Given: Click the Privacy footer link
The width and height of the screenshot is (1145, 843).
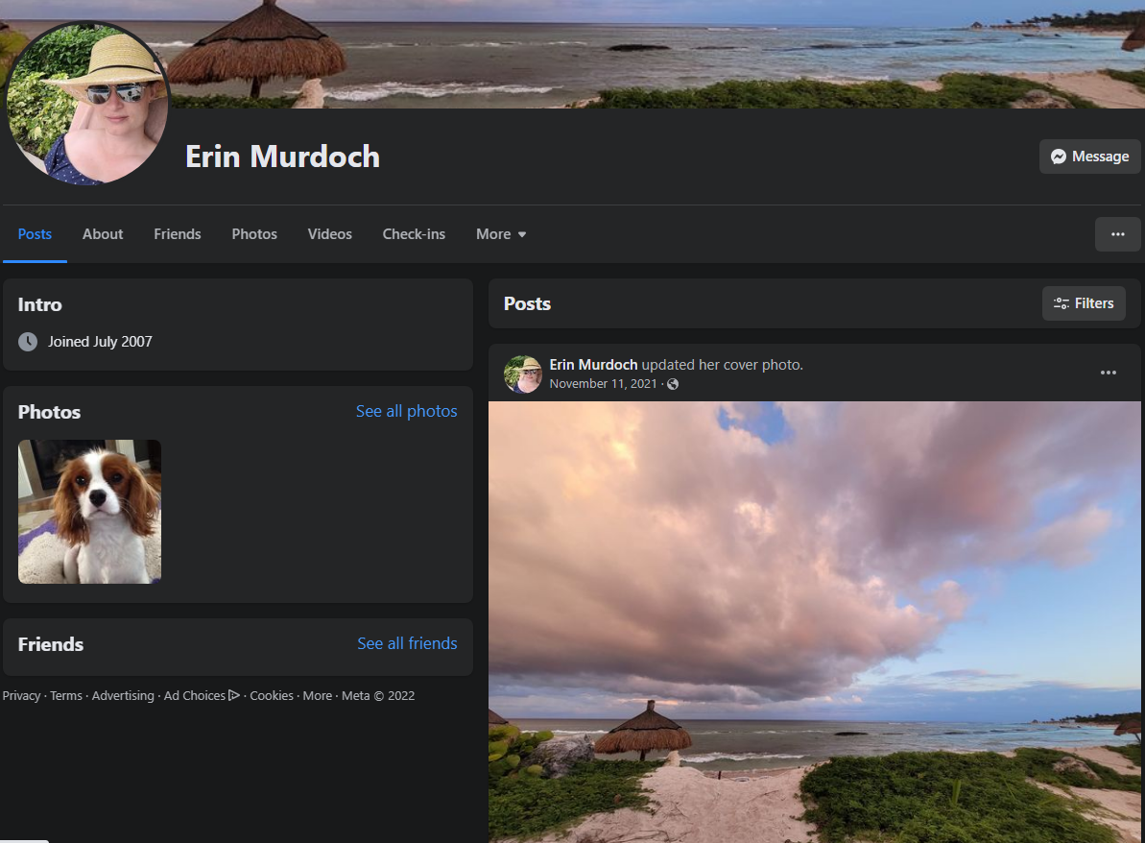Looking at the screenshot, I should [20, 695].
